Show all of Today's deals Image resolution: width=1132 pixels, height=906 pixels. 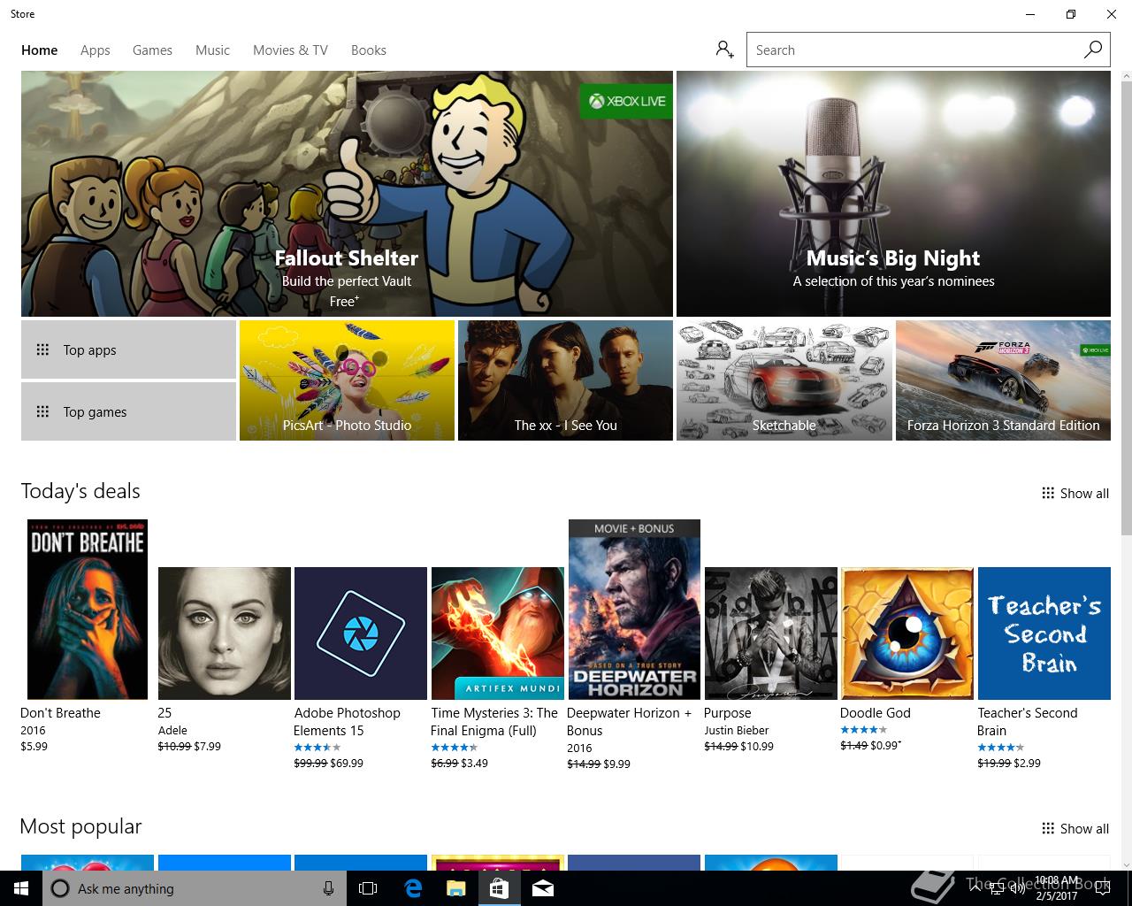point(1075,493)
